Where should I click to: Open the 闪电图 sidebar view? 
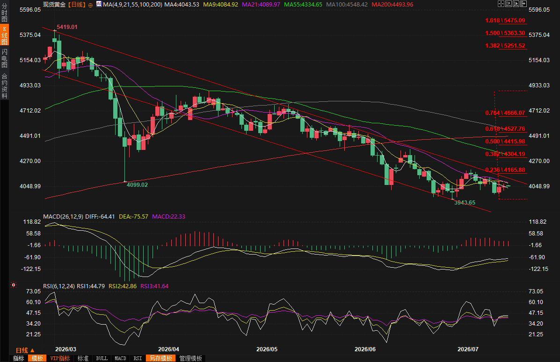pyautogui.click(x=4, y=58)
